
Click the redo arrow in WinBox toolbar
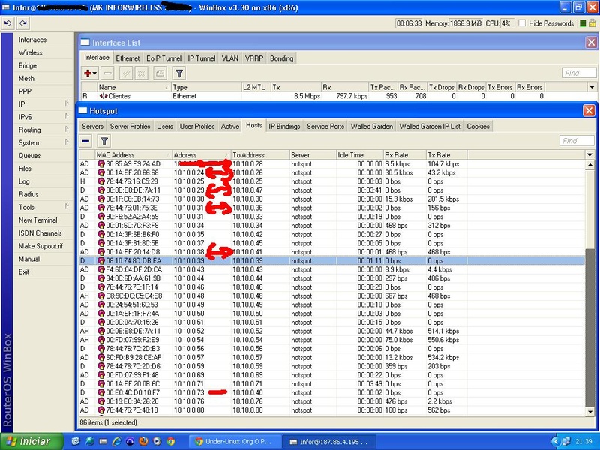click(x=22, y=23)
